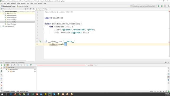170x96 pixels.
Task: Collapse all in Project panel toolbar
Action: click(x=28, y=9)
